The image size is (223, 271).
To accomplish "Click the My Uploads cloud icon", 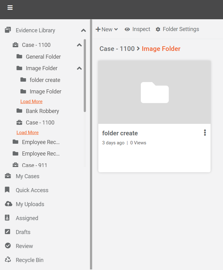I will [x=8, y=204].
